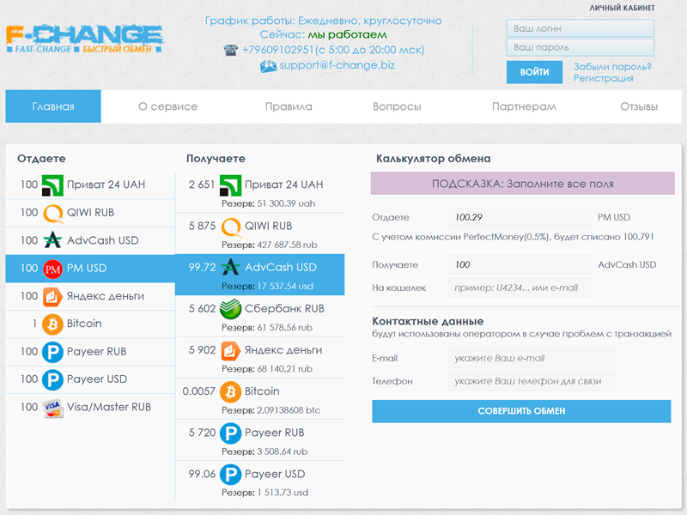Choose AdvCash icon in Получаете list
This screenshot has height=515, width=687.
230,267
